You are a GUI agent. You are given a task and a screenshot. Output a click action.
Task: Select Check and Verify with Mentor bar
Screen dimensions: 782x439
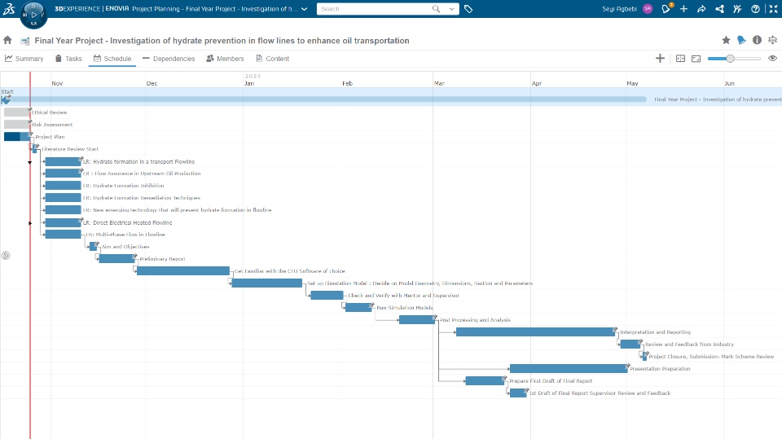[327, 296]
